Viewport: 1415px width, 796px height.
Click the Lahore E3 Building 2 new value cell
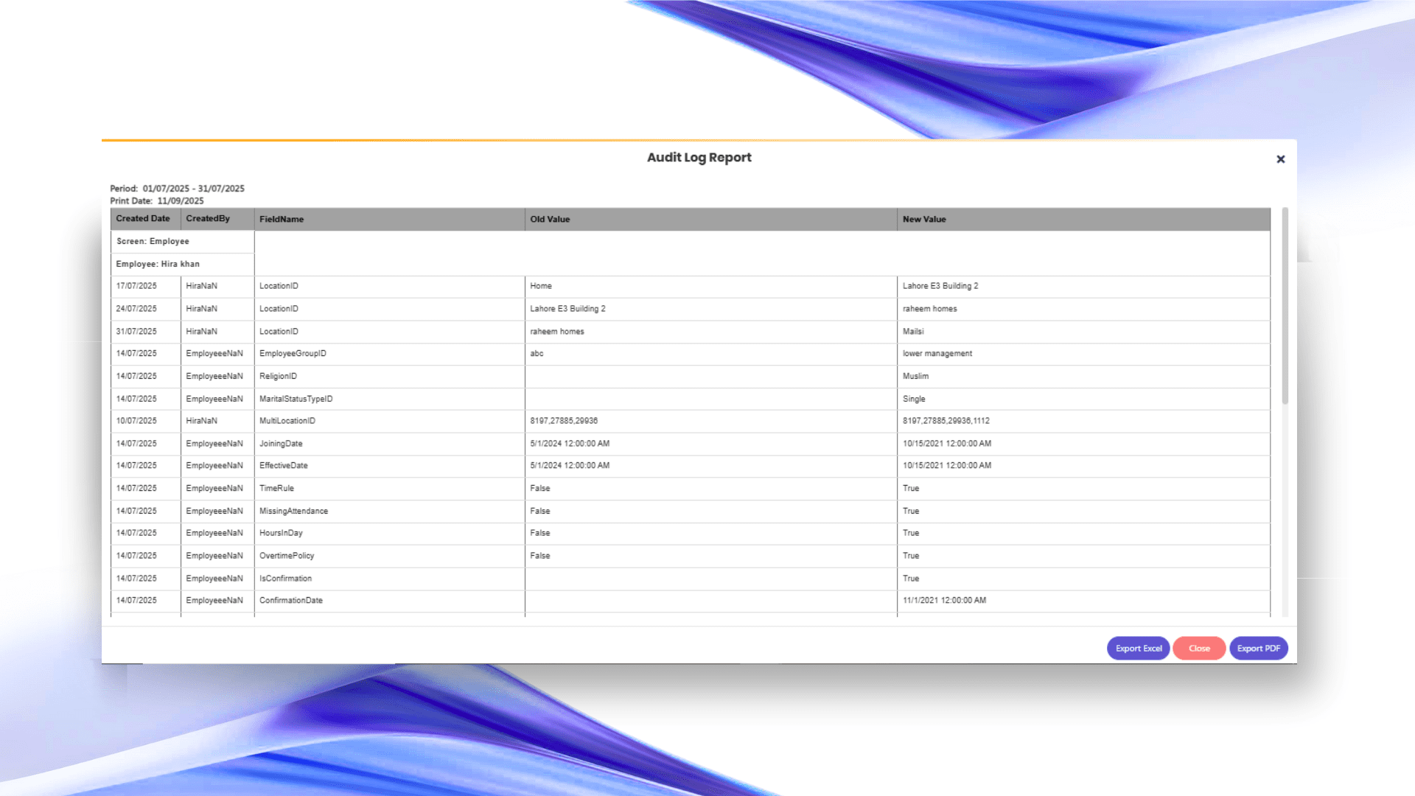pos(940,286)
